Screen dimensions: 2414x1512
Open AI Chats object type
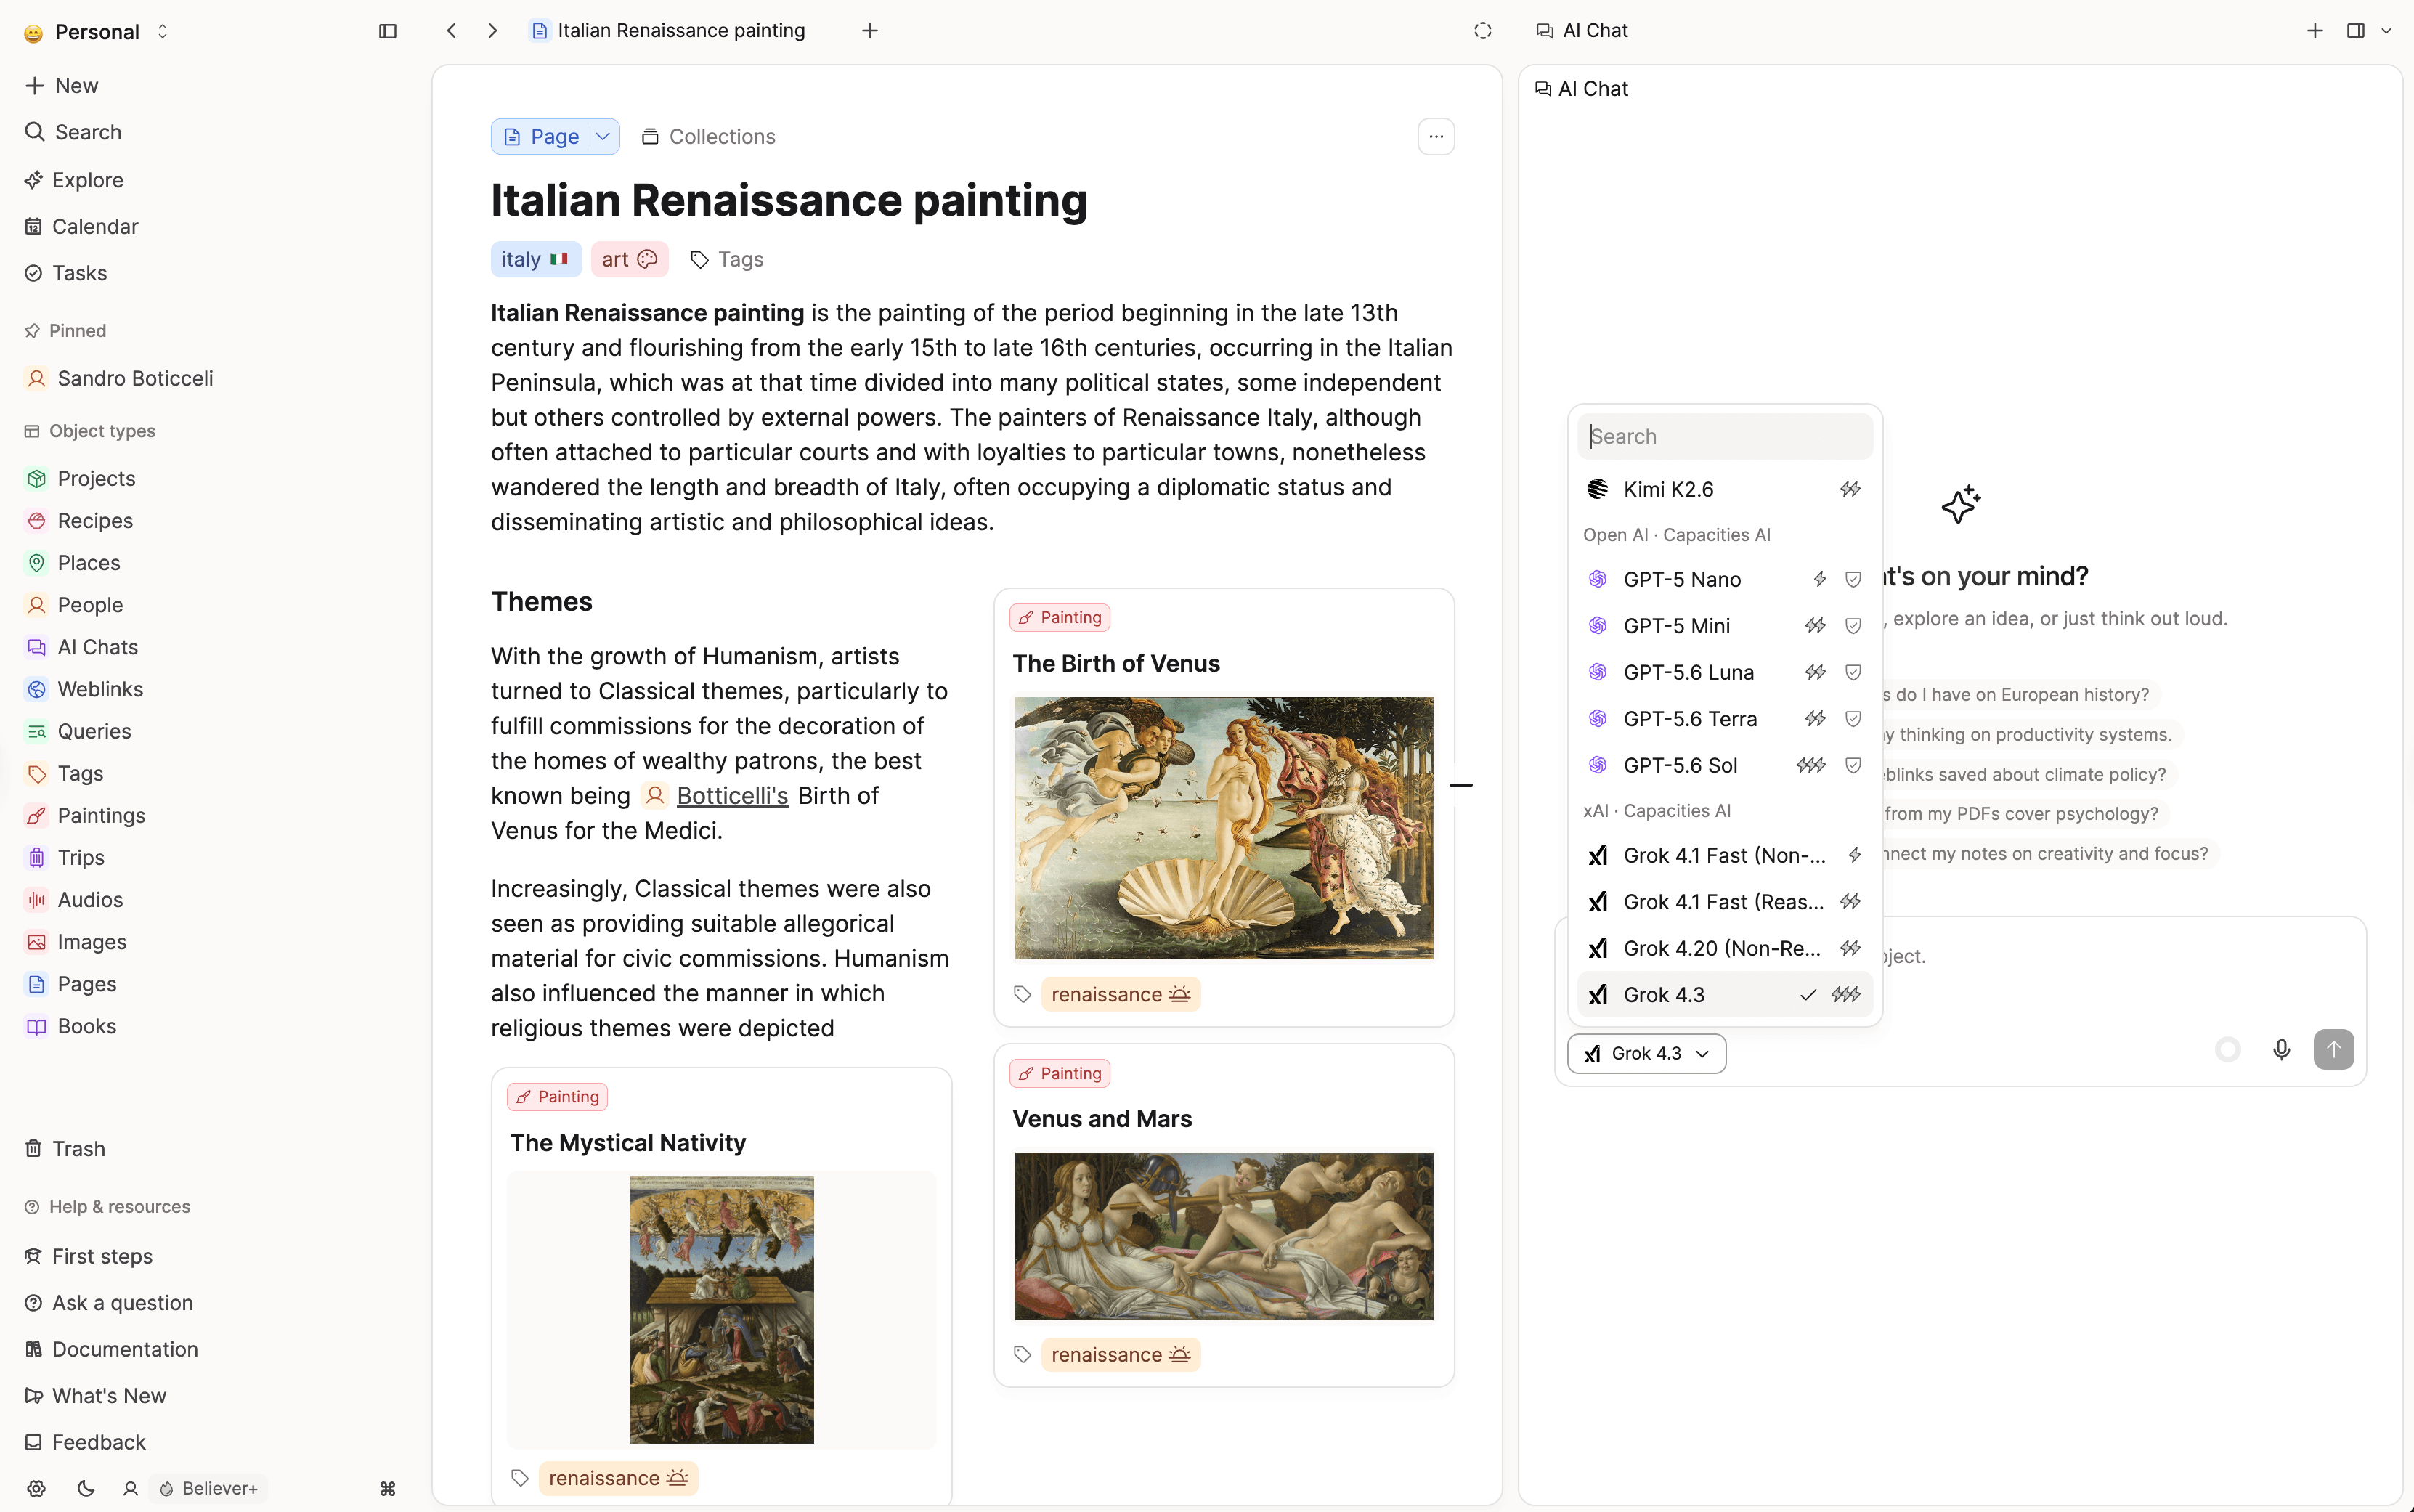click(x=97, y=647)
